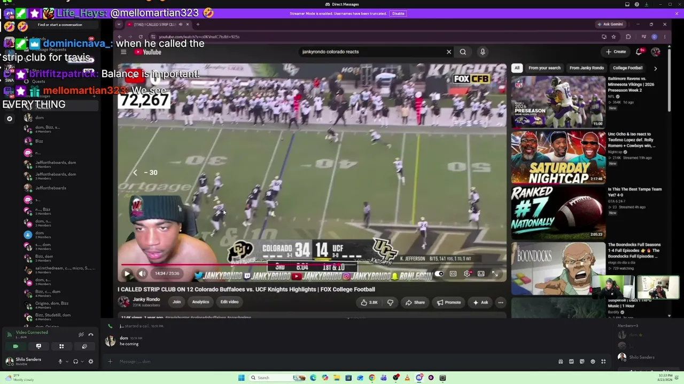Share the YouTube video

coord(415,302)
